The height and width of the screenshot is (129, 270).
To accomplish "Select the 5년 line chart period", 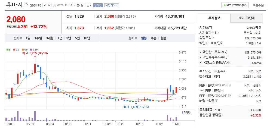I will [77, 38].
